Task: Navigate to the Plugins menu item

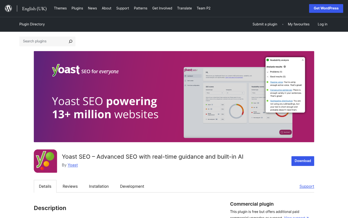Action: tap(77, 8)
